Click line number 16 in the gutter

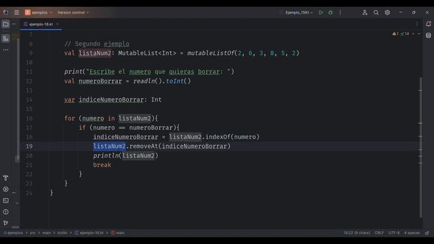click(29, 119)
